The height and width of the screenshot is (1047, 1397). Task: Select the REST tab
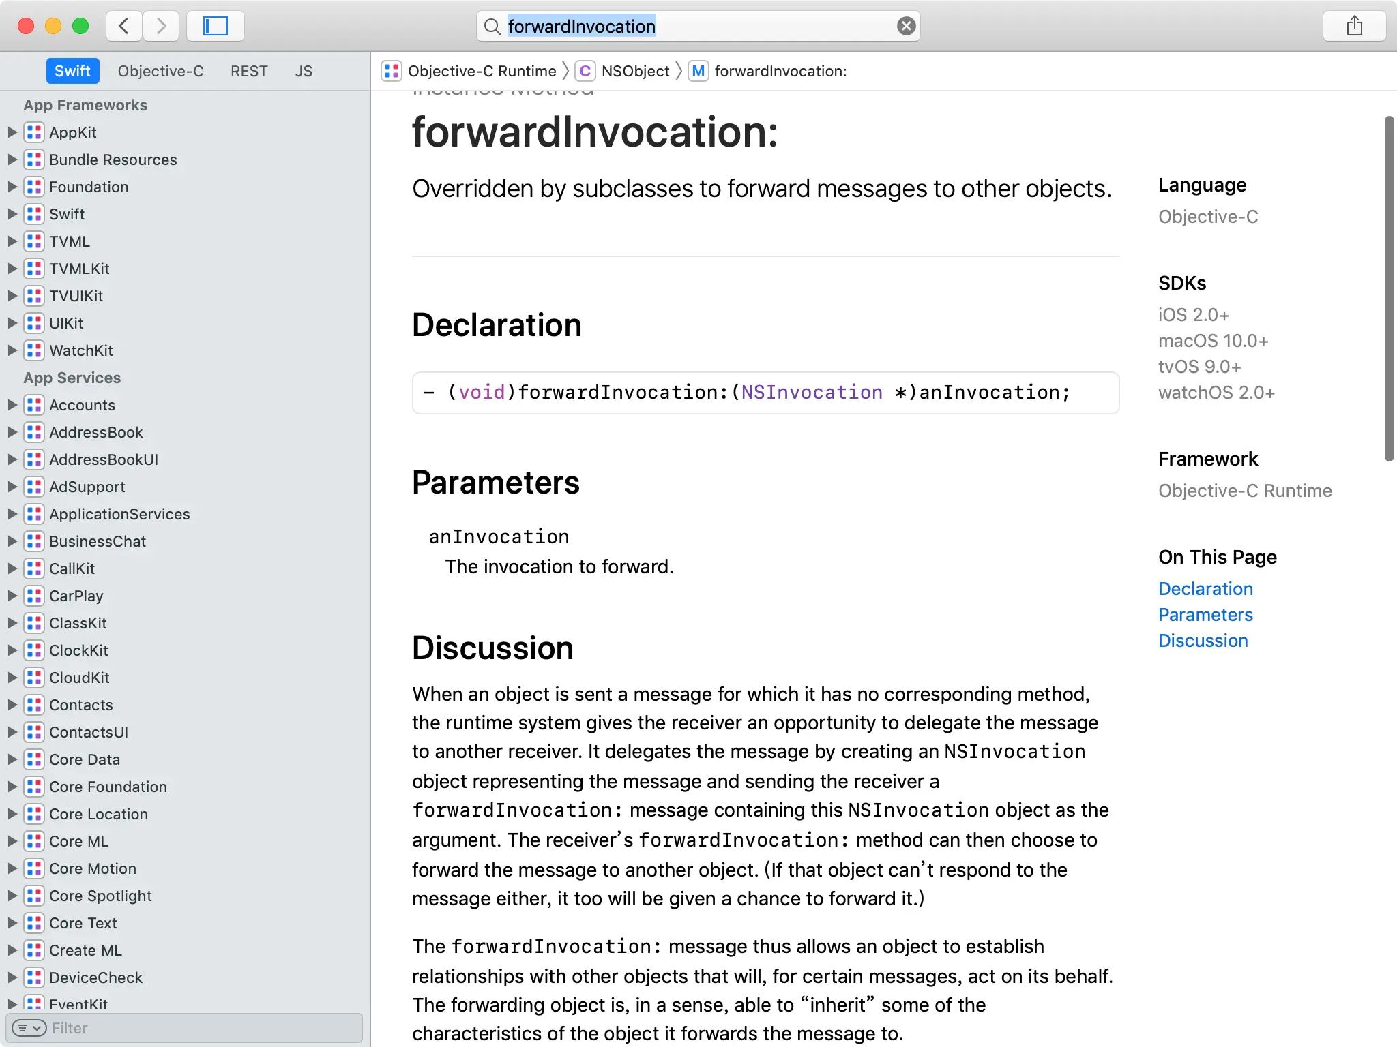(249, 71)
